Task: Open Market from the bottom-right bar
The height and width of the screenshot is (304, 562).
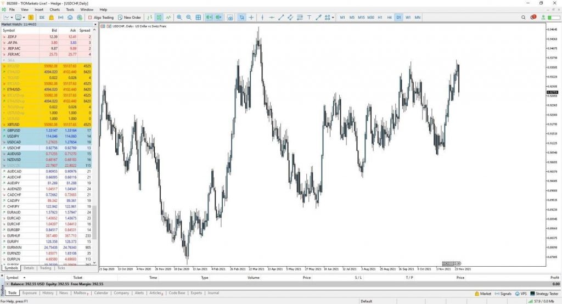Action: (483, 294)
